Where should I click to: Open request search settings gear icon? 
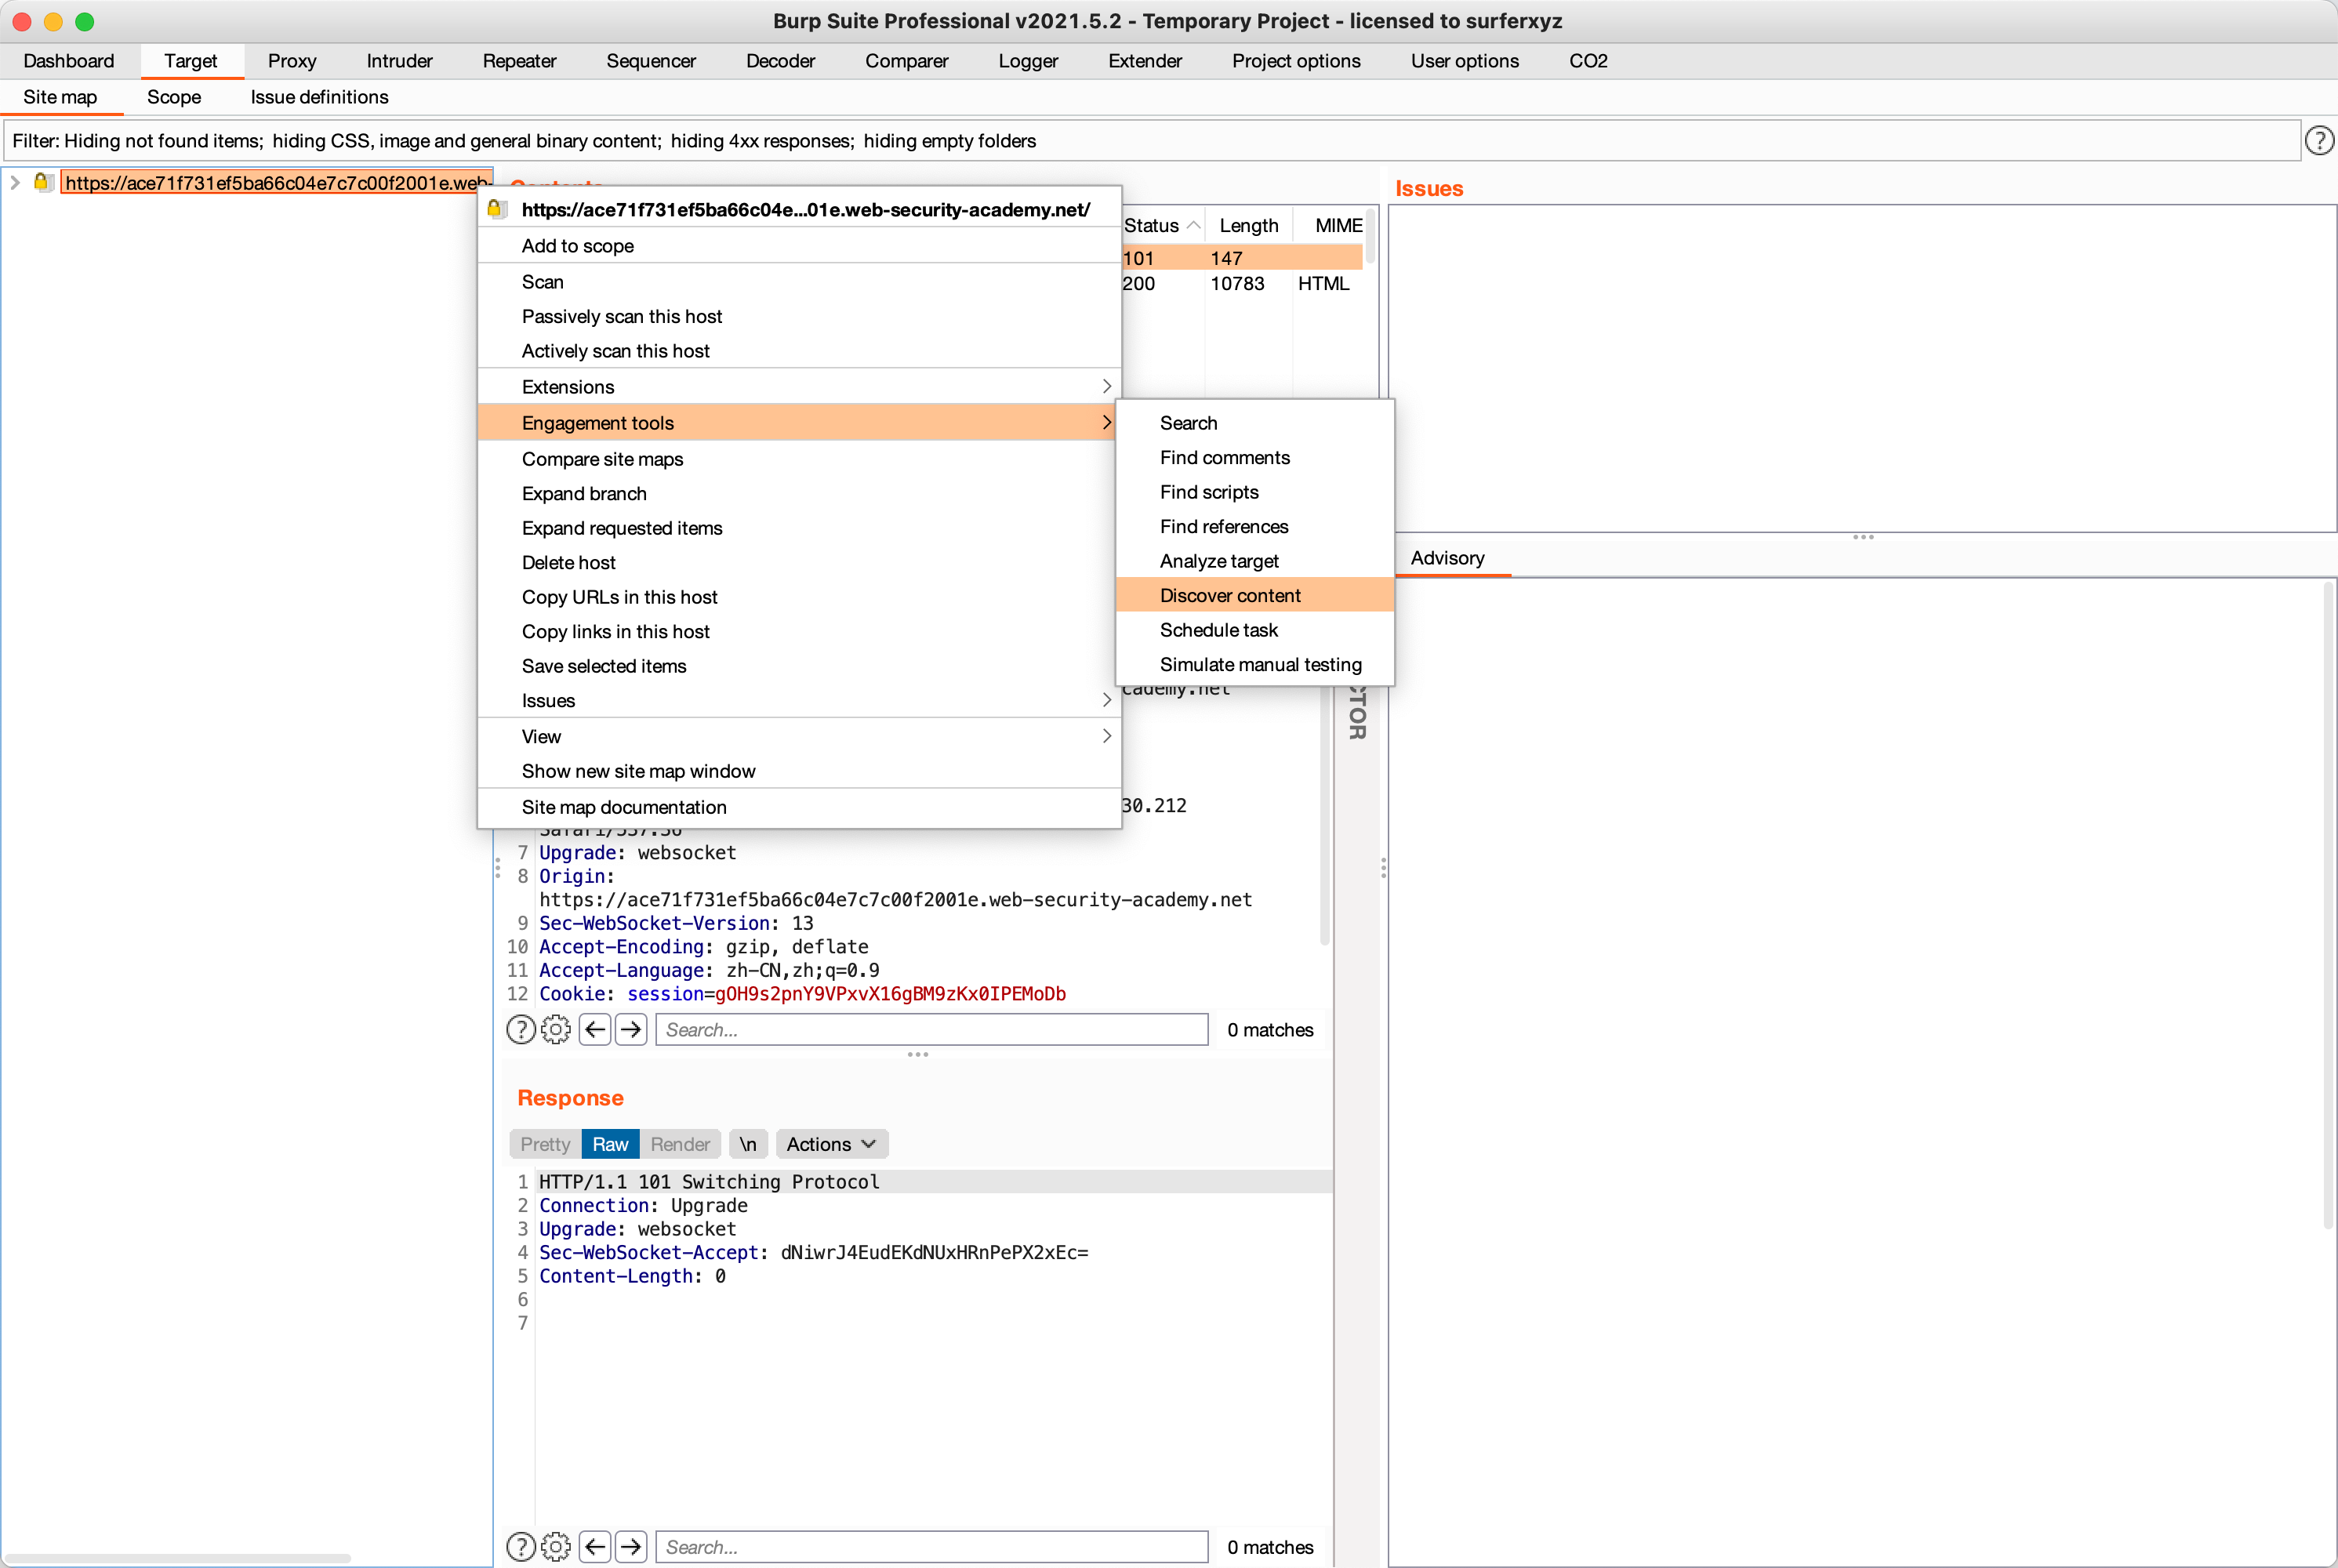coord(556,1029)
